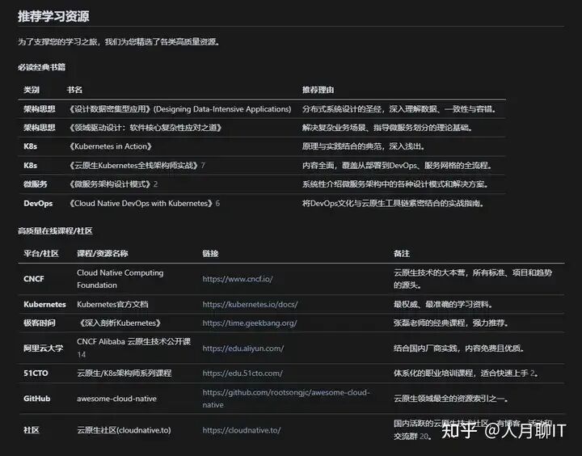Click the 链接 column header

tap(210, 254)
